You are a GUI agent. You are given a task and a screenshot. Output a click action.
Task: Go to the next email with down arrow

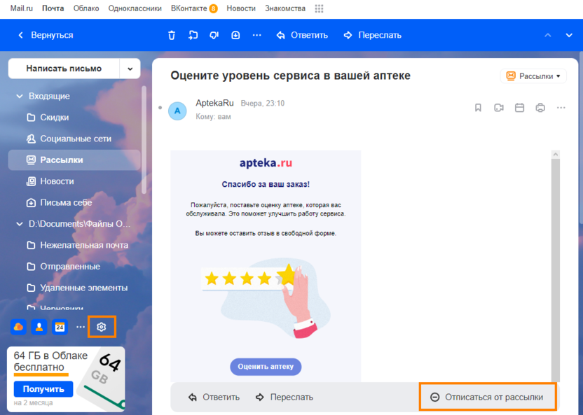[569, 35]
